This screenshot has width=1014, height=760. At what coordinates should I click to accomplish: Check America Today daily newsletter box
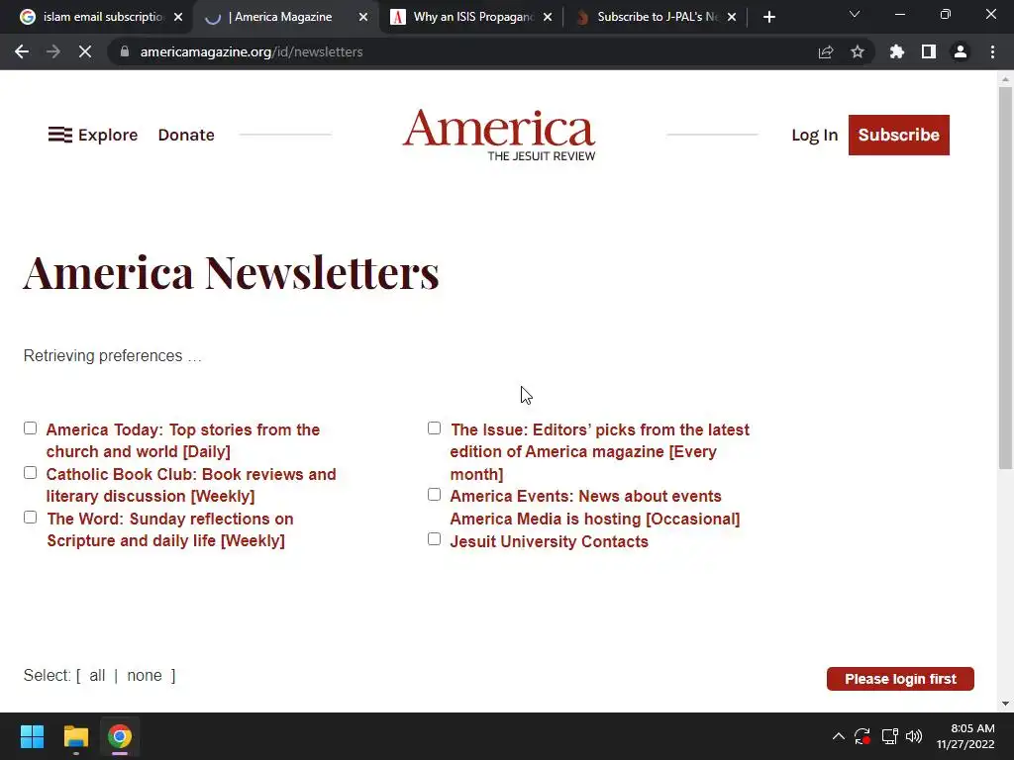point(31,428)
